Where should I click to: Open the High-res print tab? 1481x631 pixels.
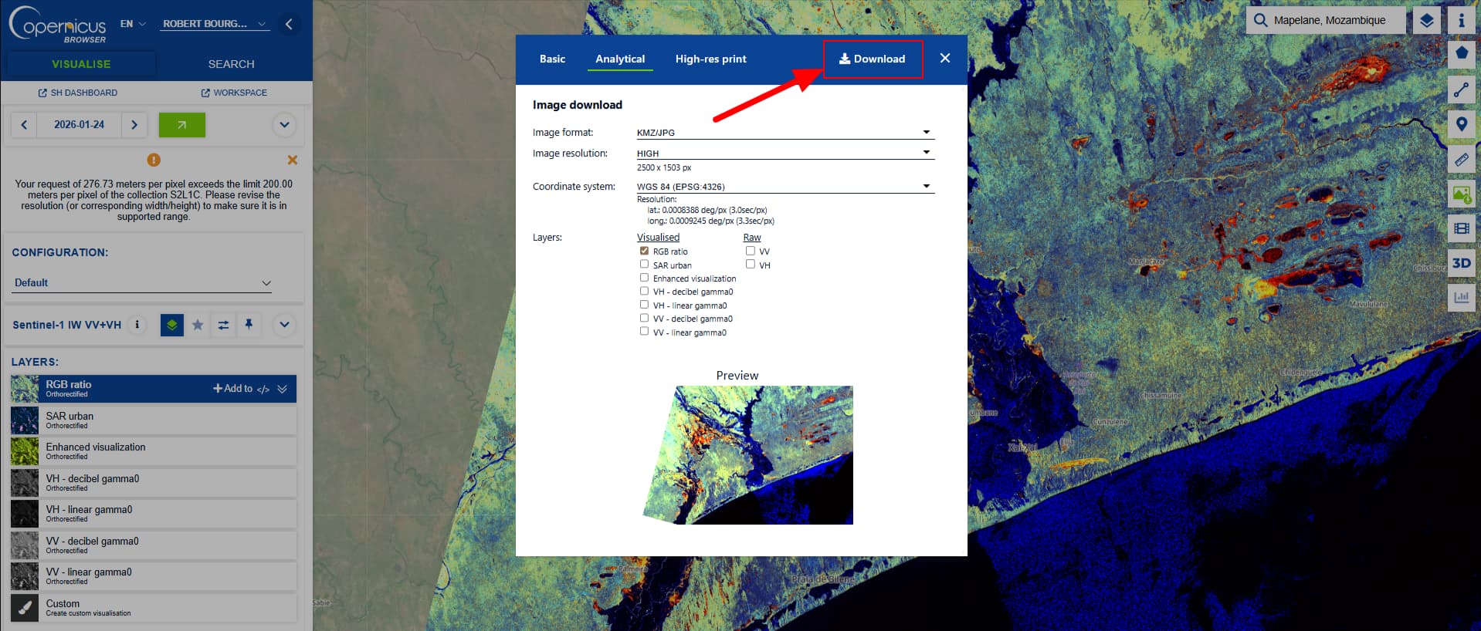(x=710, y=59)
